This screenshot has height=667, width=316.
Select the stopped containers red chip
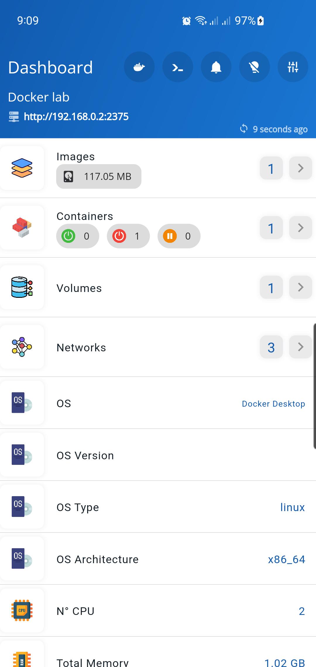pos(128,236)
